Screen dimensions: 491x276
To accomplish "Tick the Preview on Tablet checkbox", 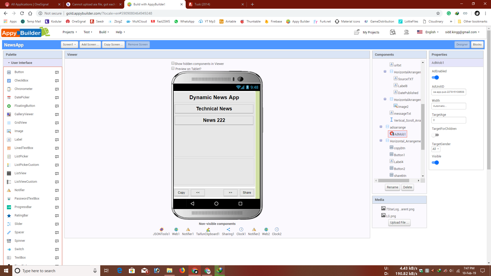I will (173, 68).
